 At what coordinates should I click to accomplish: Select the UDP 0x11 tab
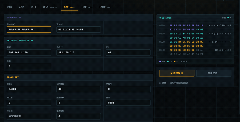point(87,7)
